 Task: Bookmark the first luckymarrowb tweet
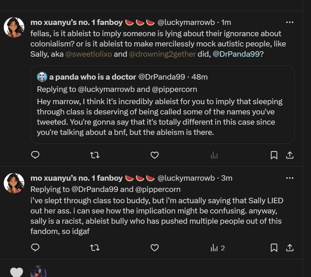click(274, 155)
